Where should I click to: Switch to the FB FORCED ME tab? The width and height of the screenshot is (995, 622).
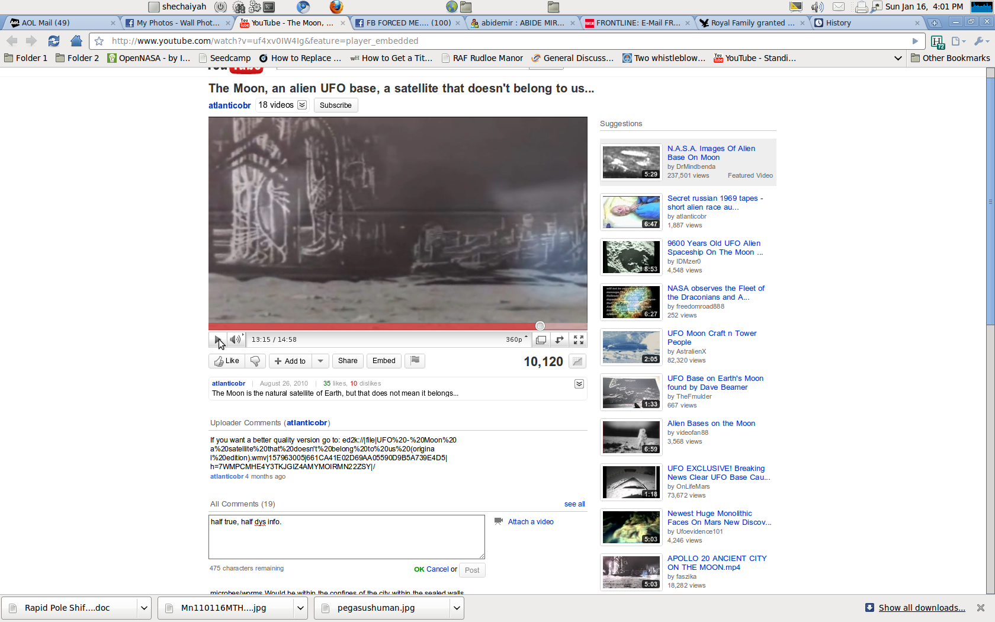click(x=408, y=23)
